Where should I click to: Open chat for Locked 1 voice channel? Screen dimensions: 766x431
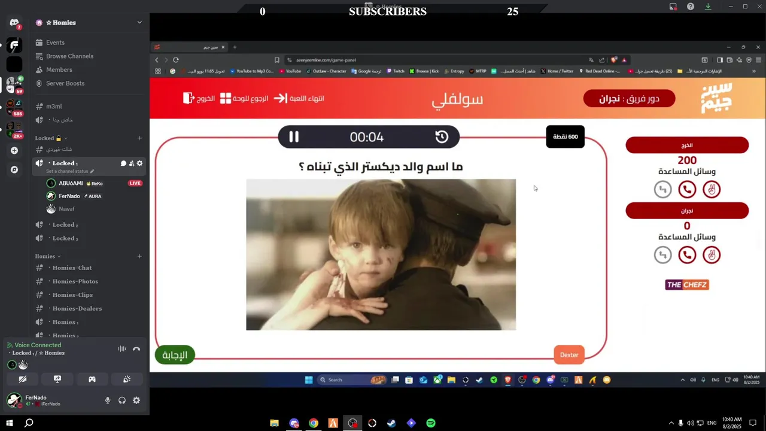pos(123,163)
